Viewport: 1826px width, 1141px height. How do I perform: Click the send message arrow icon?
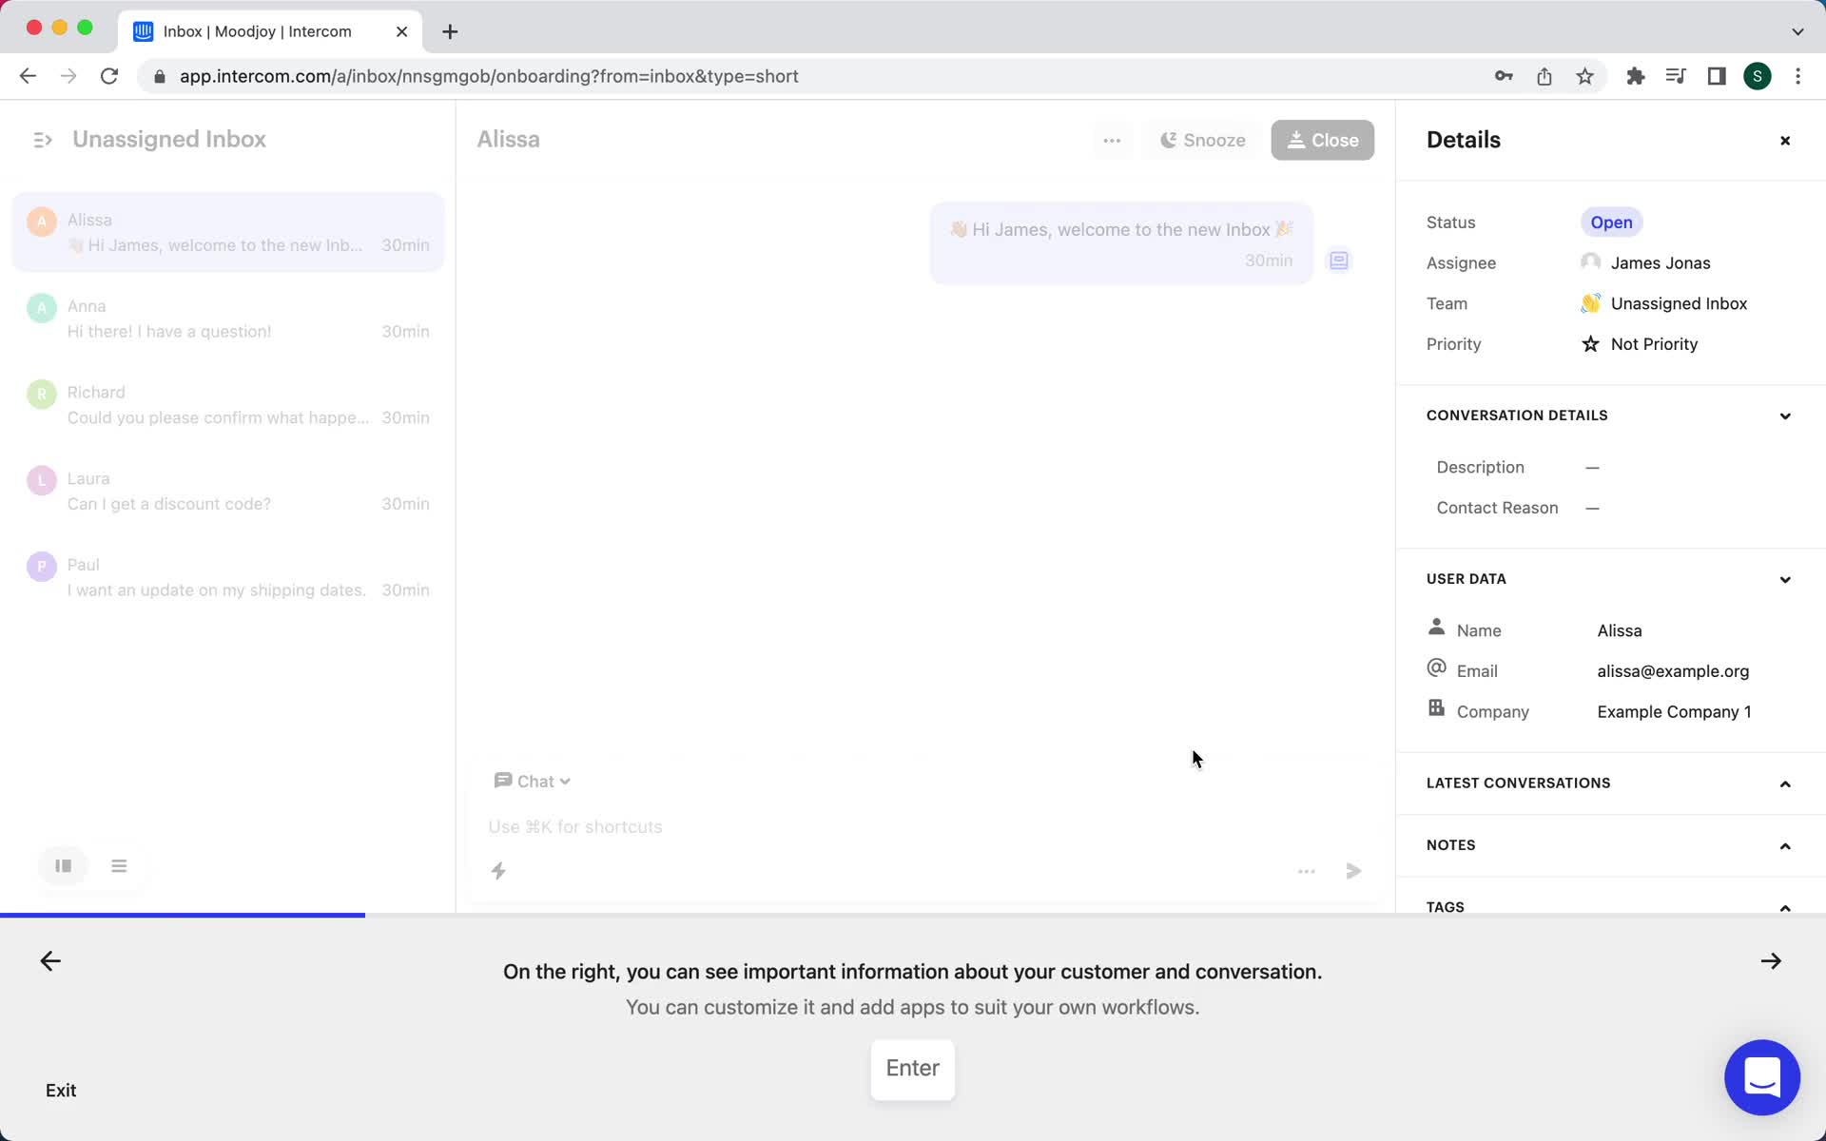tap(1354, 870)
